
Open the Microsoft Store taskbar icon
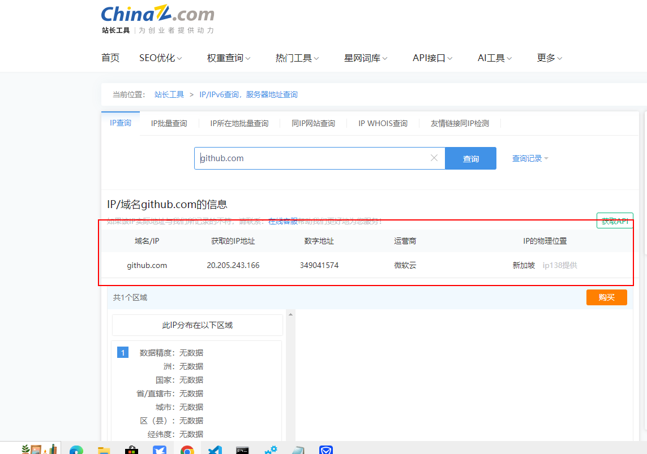click(x=131, y=449)
